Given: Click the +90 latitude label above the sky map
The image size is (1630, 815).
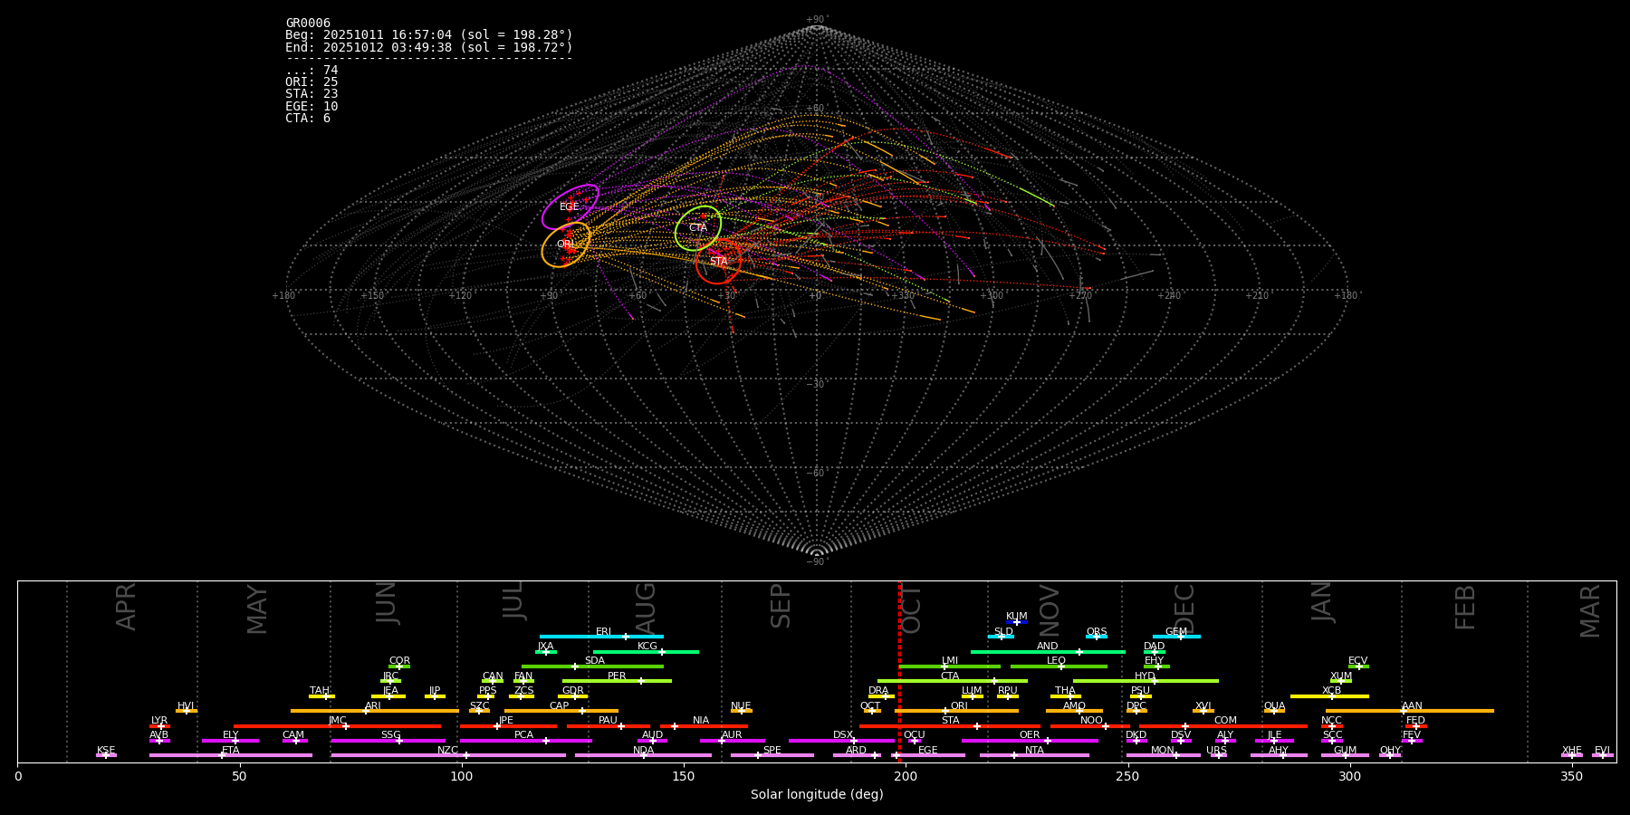Looking at the screenshot, I should pos(817,19).
